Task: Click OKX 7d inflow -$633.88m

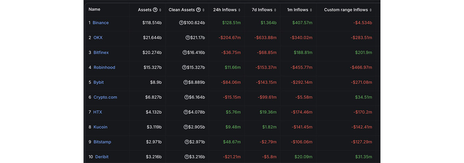Action: [266, 37]
